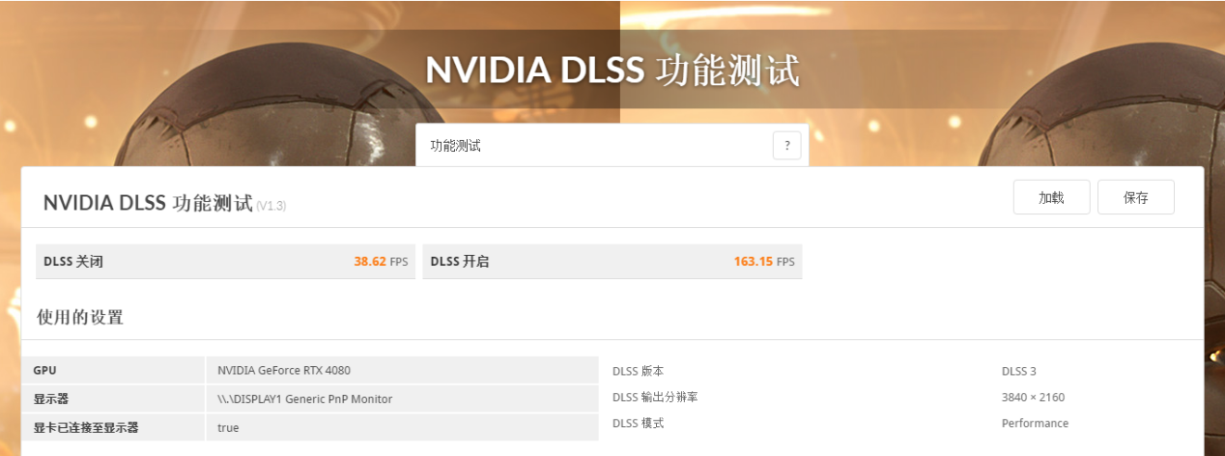Click the DLSS 开启 result row
The height and width of the screenshot is (456, 1225).
click(612, 261)
